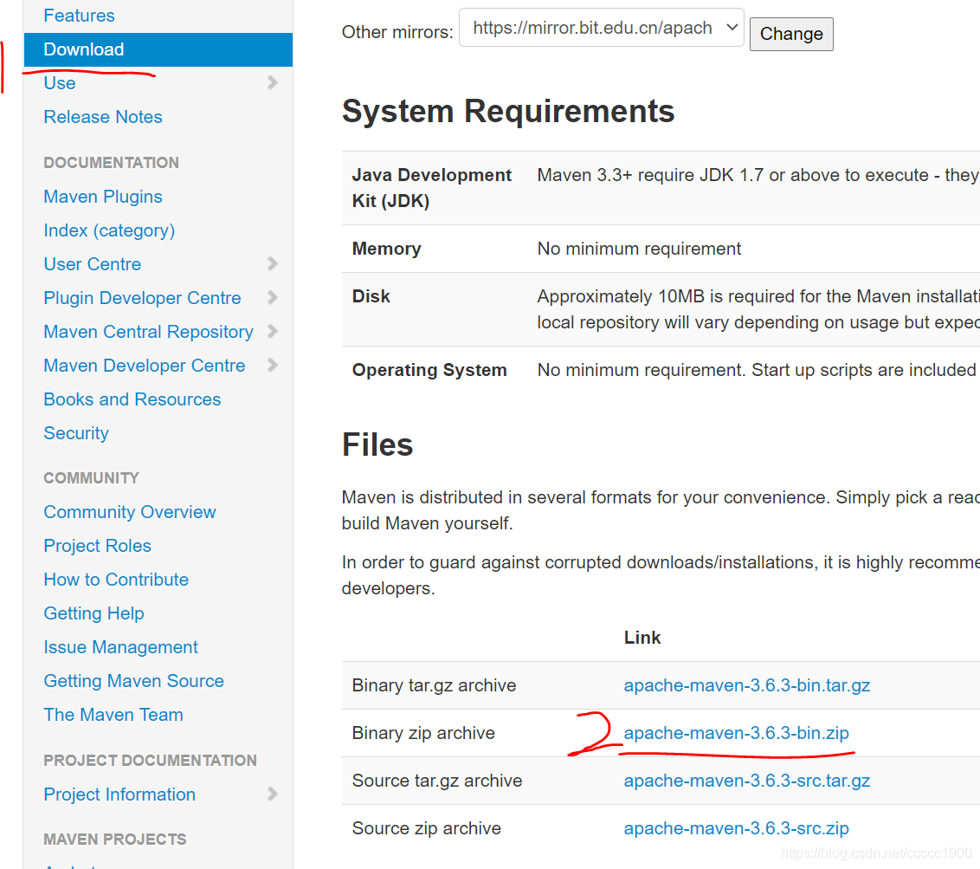The height and width of the screenshot is (869, 980).
Task: Click the Source tar.gz archive cell
Action: tap(437, 781)
